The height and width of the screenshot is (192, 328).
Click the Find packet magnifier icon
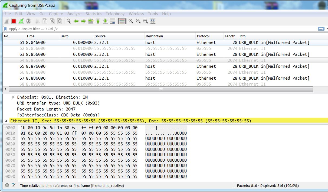click(x=69, y=21)
